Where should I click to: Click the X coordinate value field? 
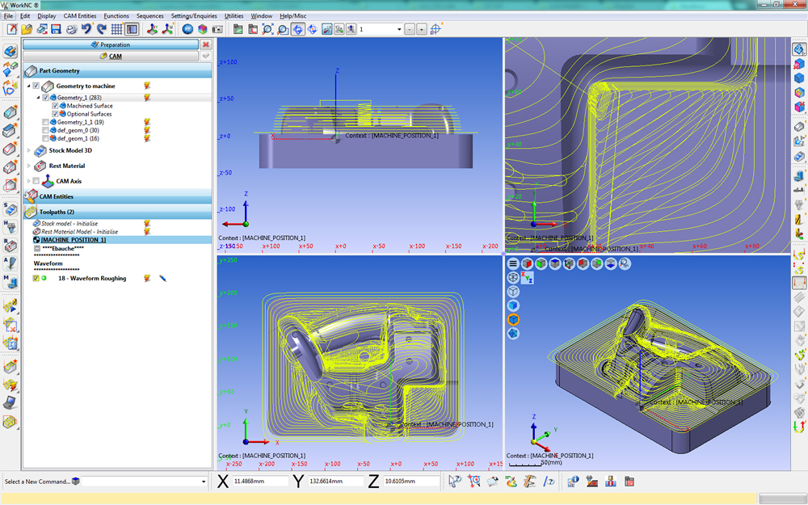[260, 482]
